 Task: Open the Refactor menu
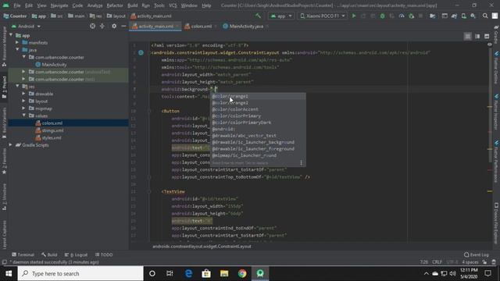tap(115, 5)
